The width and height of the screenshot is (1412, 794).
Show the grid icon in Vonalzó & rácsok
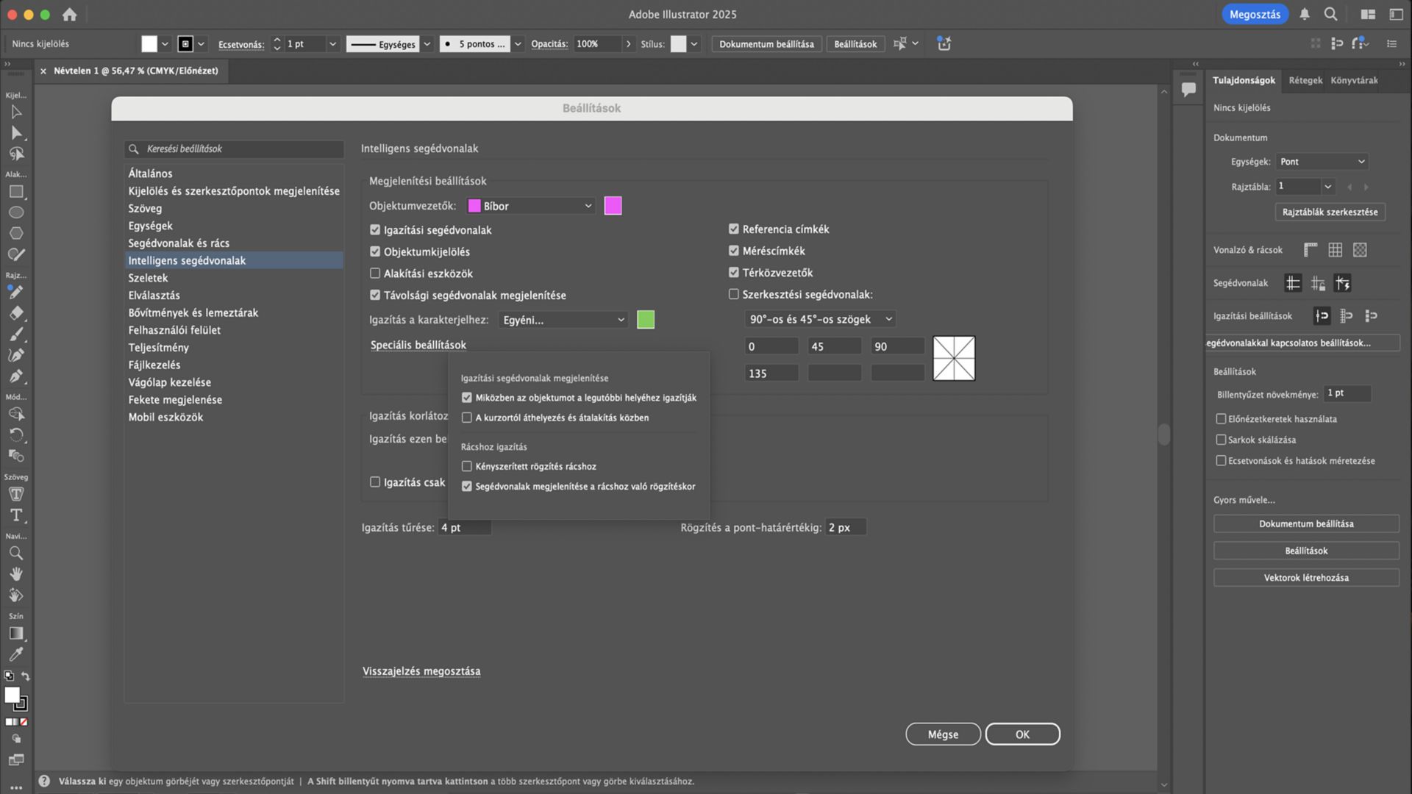1335,250
